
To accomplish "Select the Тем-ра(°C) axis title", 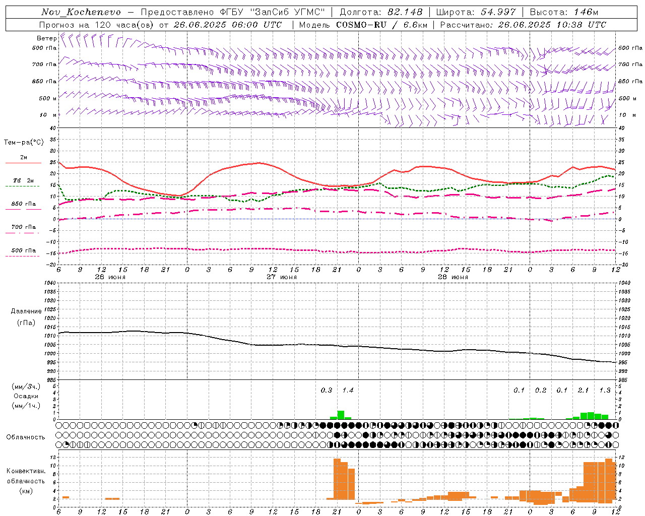I will click(24, 143).
